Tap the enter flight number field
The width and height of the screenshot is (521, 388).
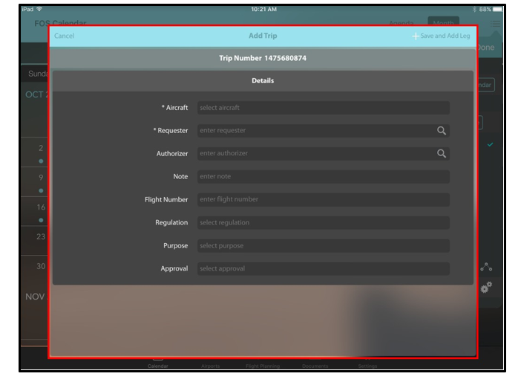click(323, 200)
